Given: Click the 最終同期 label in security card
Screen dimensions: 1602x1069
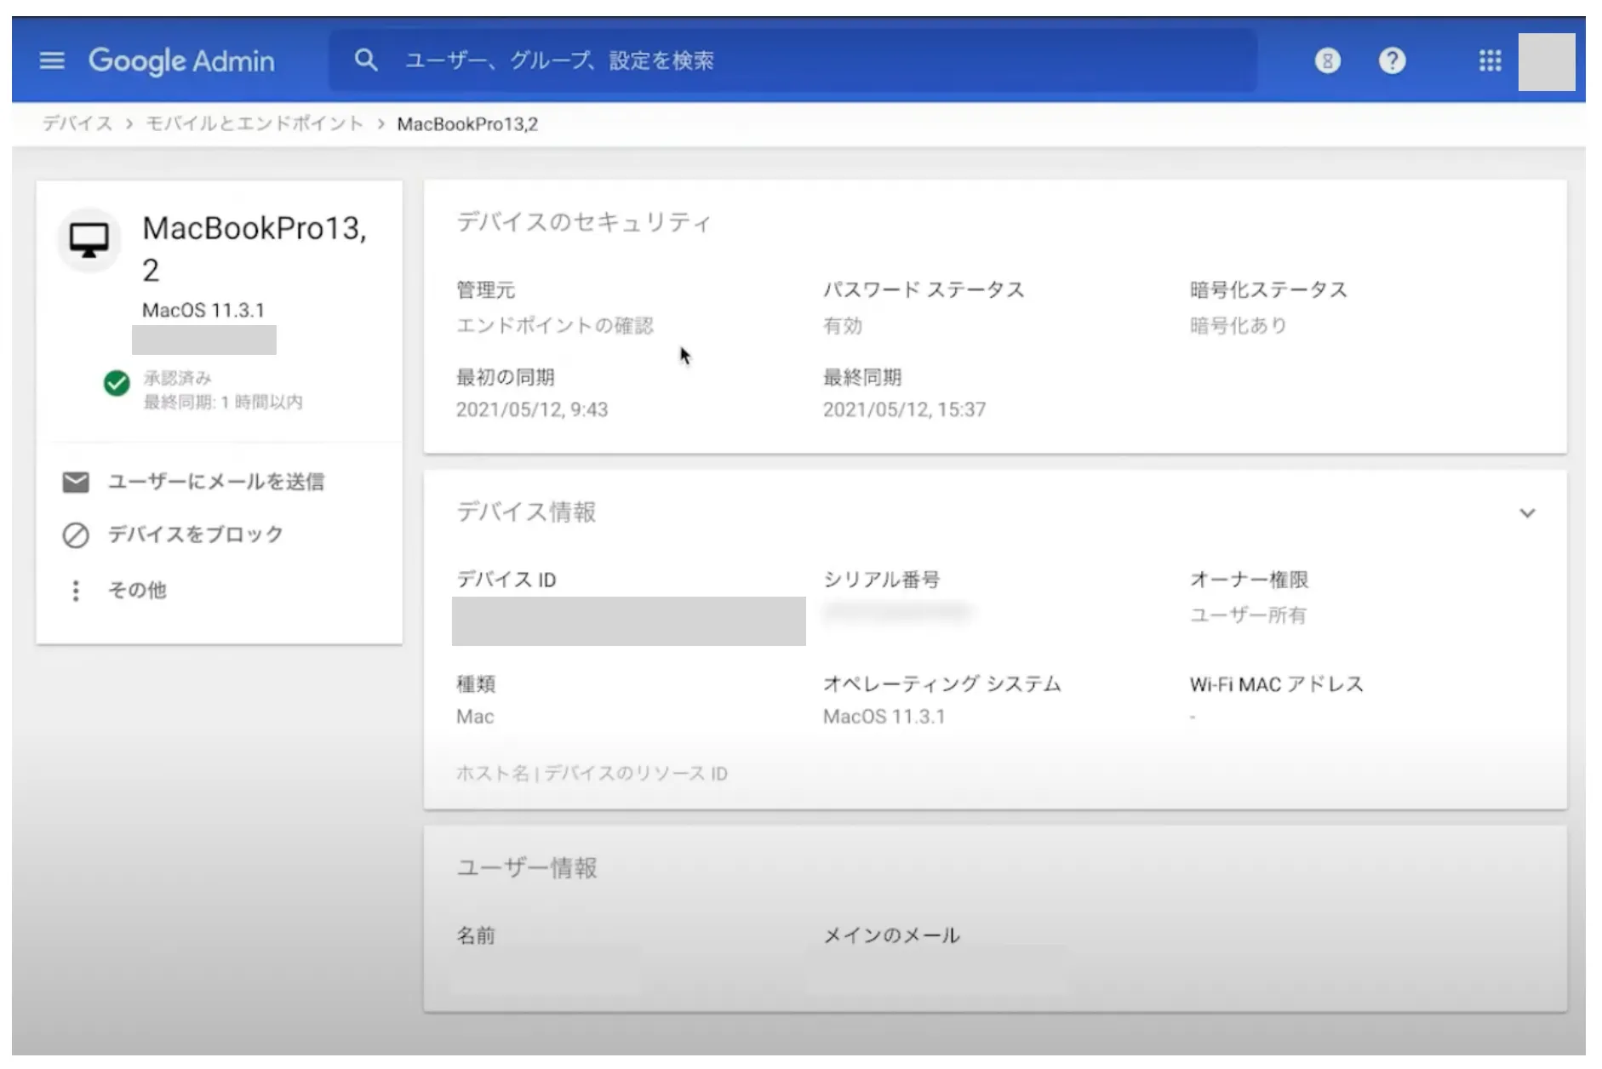Looking at the screenshot, I should pyautogui.click(x=862, y=377).
